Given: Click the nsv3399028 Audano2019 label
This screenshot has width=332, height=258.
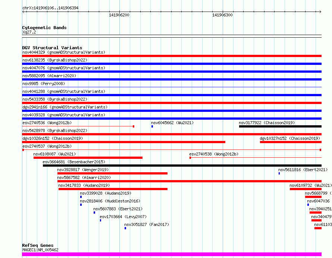Looking at the screenshot, I should (x=106, y=193).
